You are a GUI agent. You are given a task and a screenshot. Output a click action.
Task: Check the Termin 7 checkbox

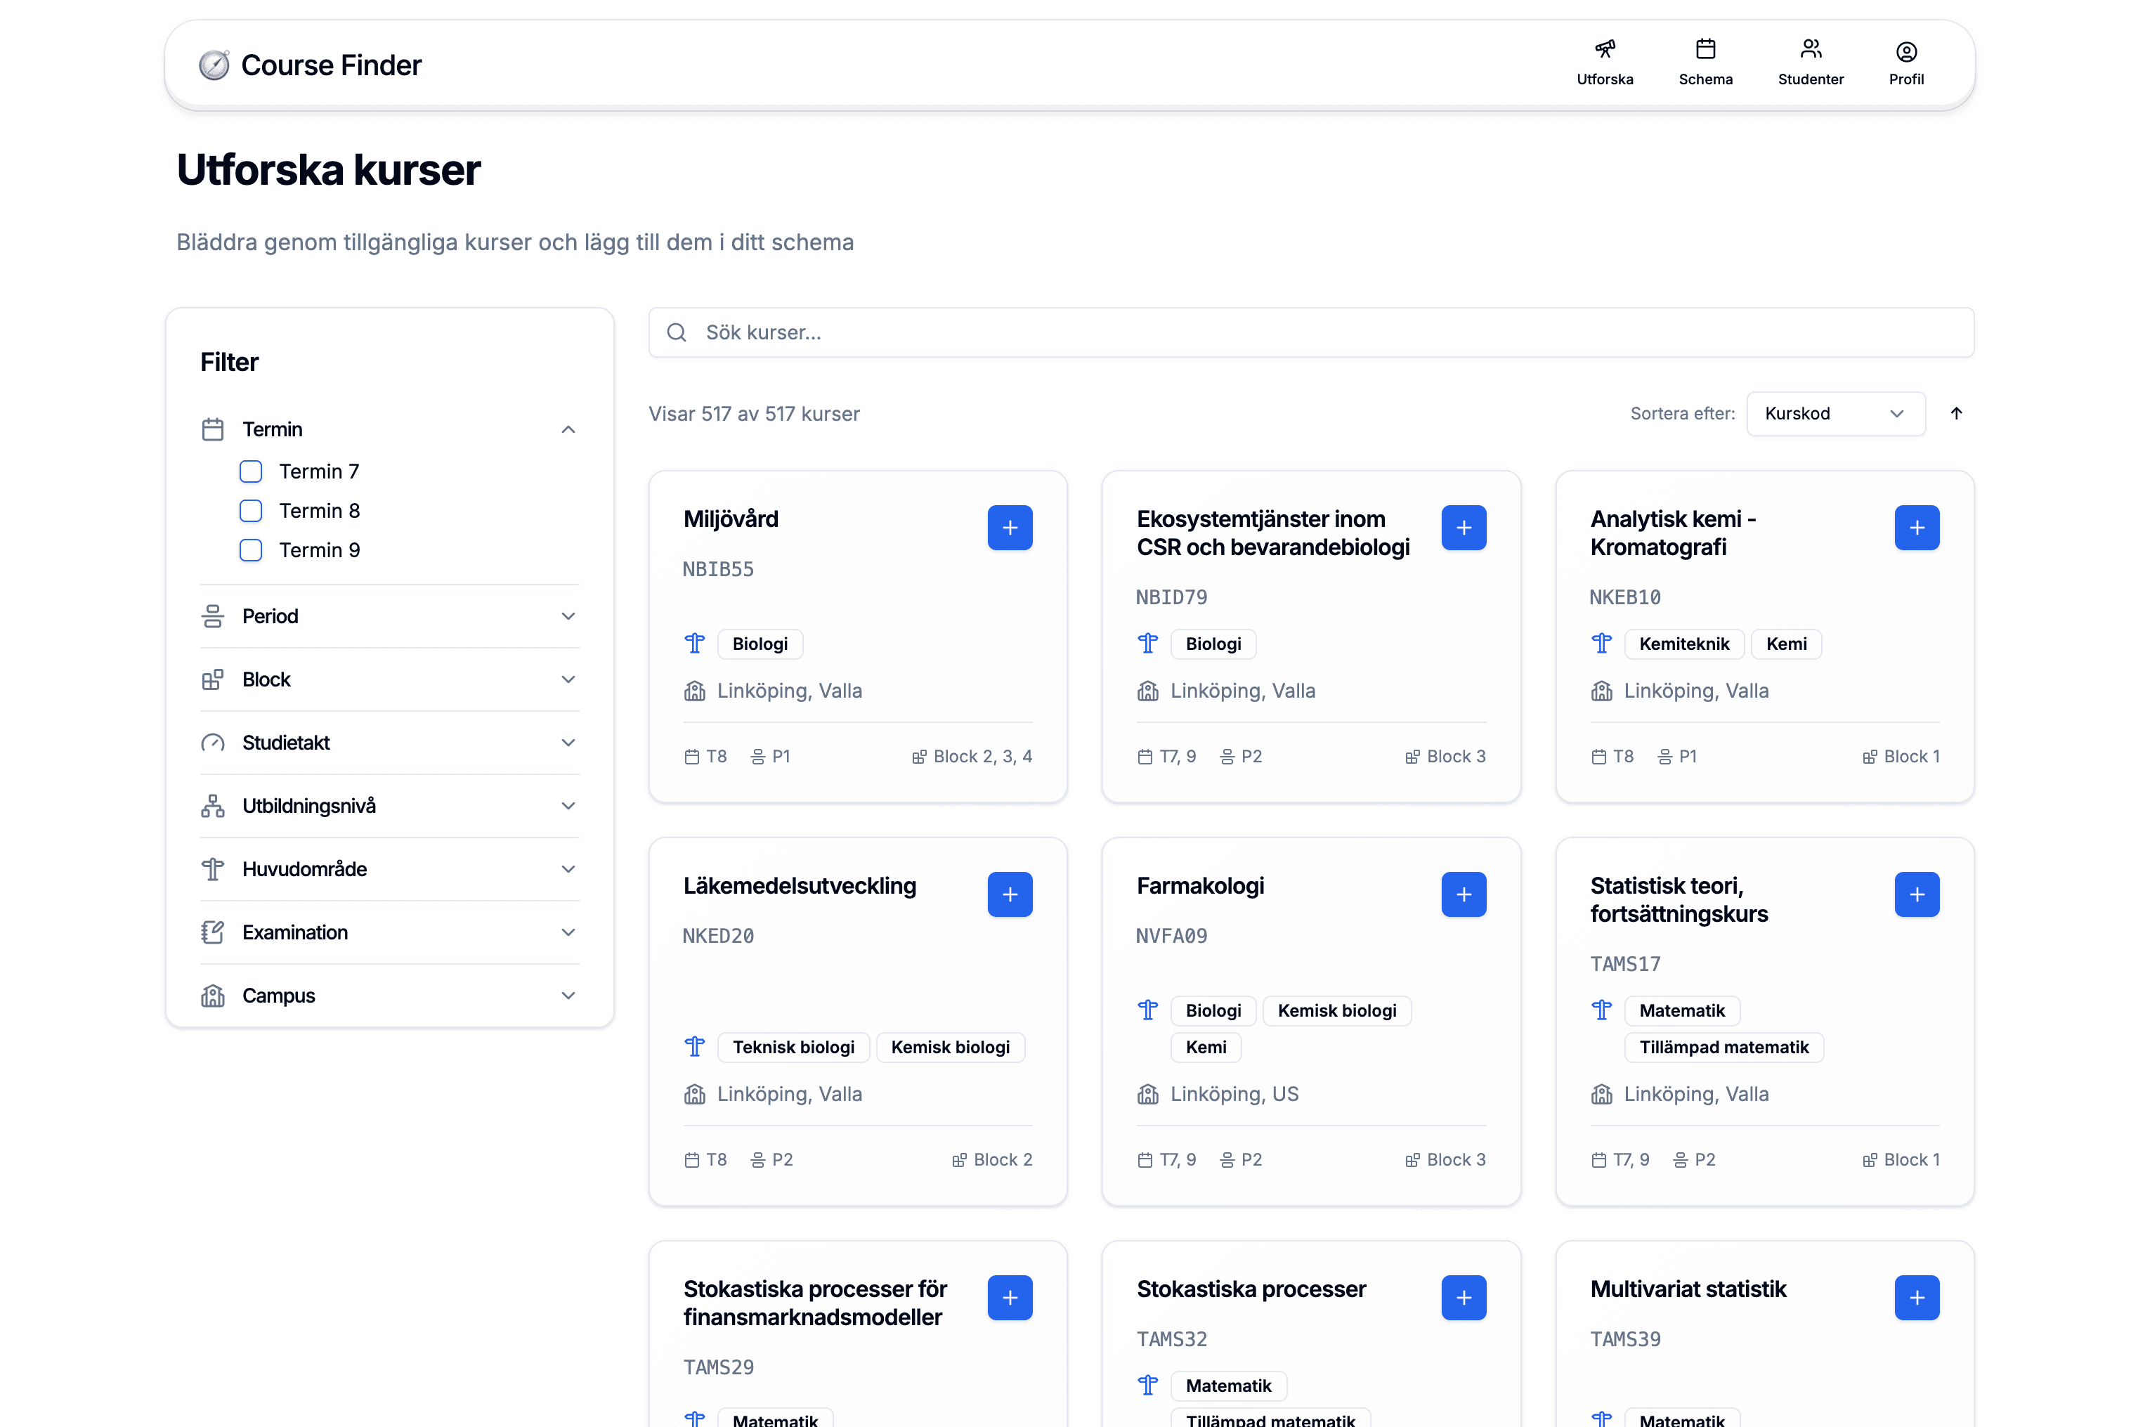[250, 471]
